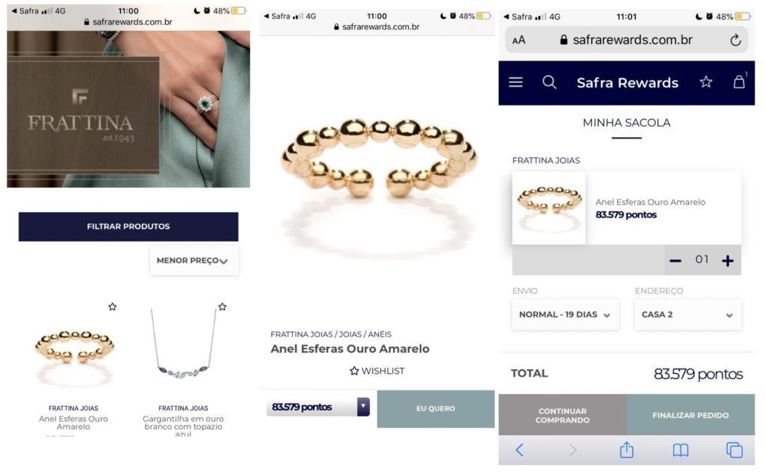Image resolution: width=765 pixels, height=474 pixels.
Task: Open the hamburger menu in Safra Rewards header
Action: 515,82
